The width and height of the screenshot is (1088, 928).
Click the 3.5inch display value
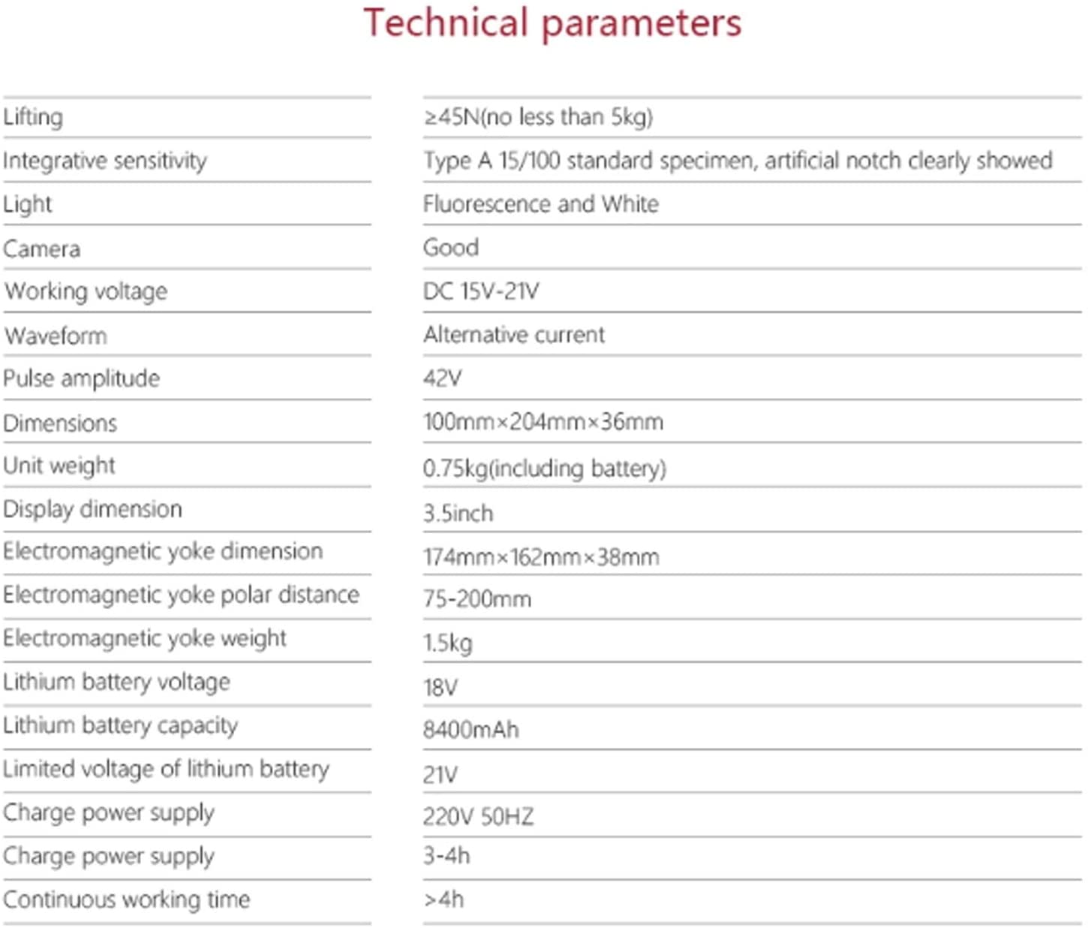coord(458,513)
